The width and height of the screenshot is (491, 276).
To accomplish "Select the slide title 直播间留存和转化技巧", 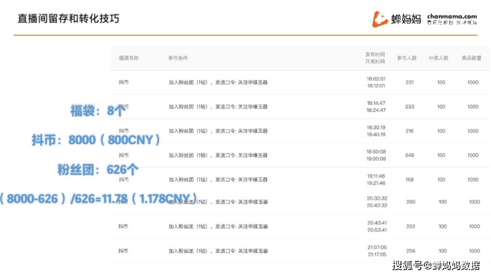I will pyautogui.click(x=68, y=19).
